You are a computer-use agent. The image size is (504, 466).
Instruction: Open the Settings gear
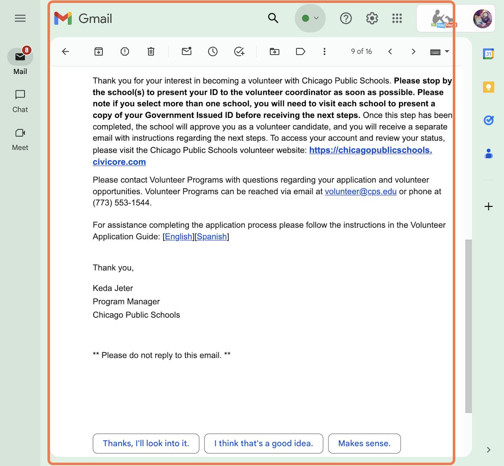[372, 18]
